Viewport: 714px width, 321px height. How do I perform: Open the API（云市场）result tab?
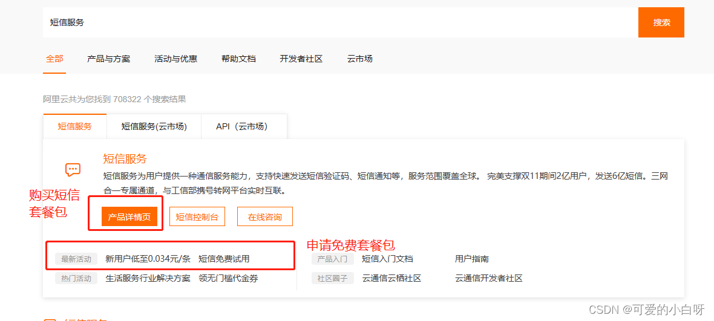[244, 126]
